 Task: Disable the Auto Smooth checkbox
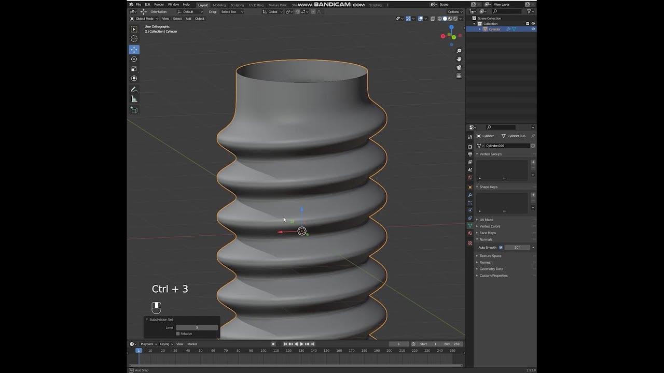501,248
